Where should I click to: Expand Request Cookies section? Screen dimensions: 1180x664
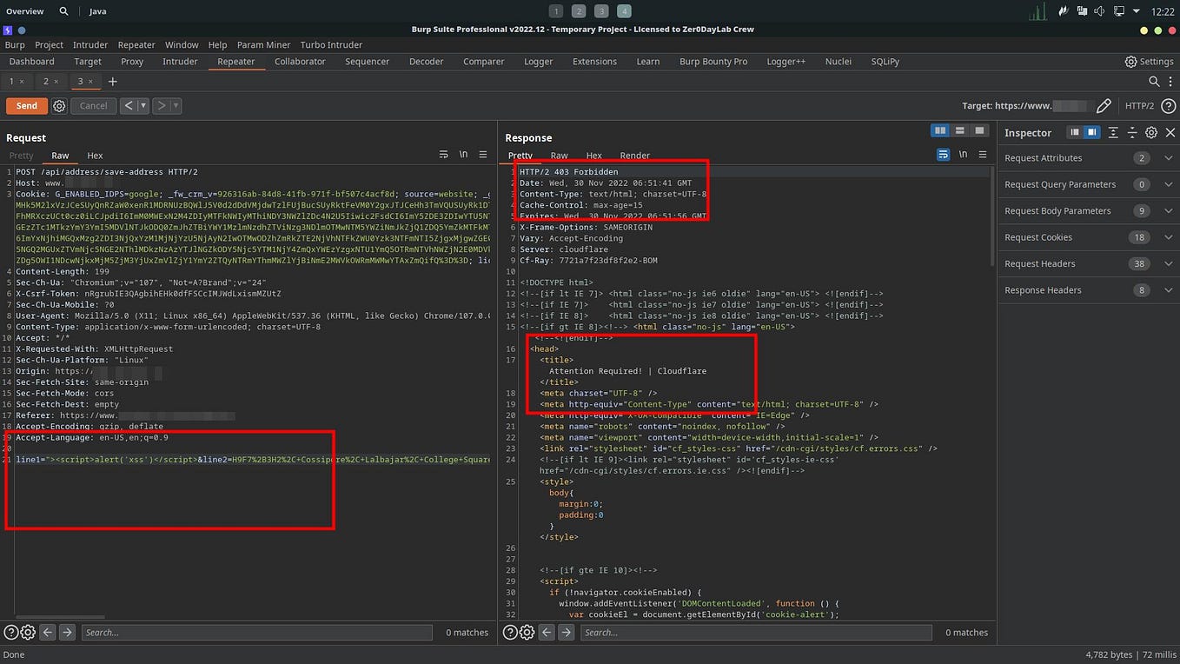pyautogui.click(x=1169, y=237)
